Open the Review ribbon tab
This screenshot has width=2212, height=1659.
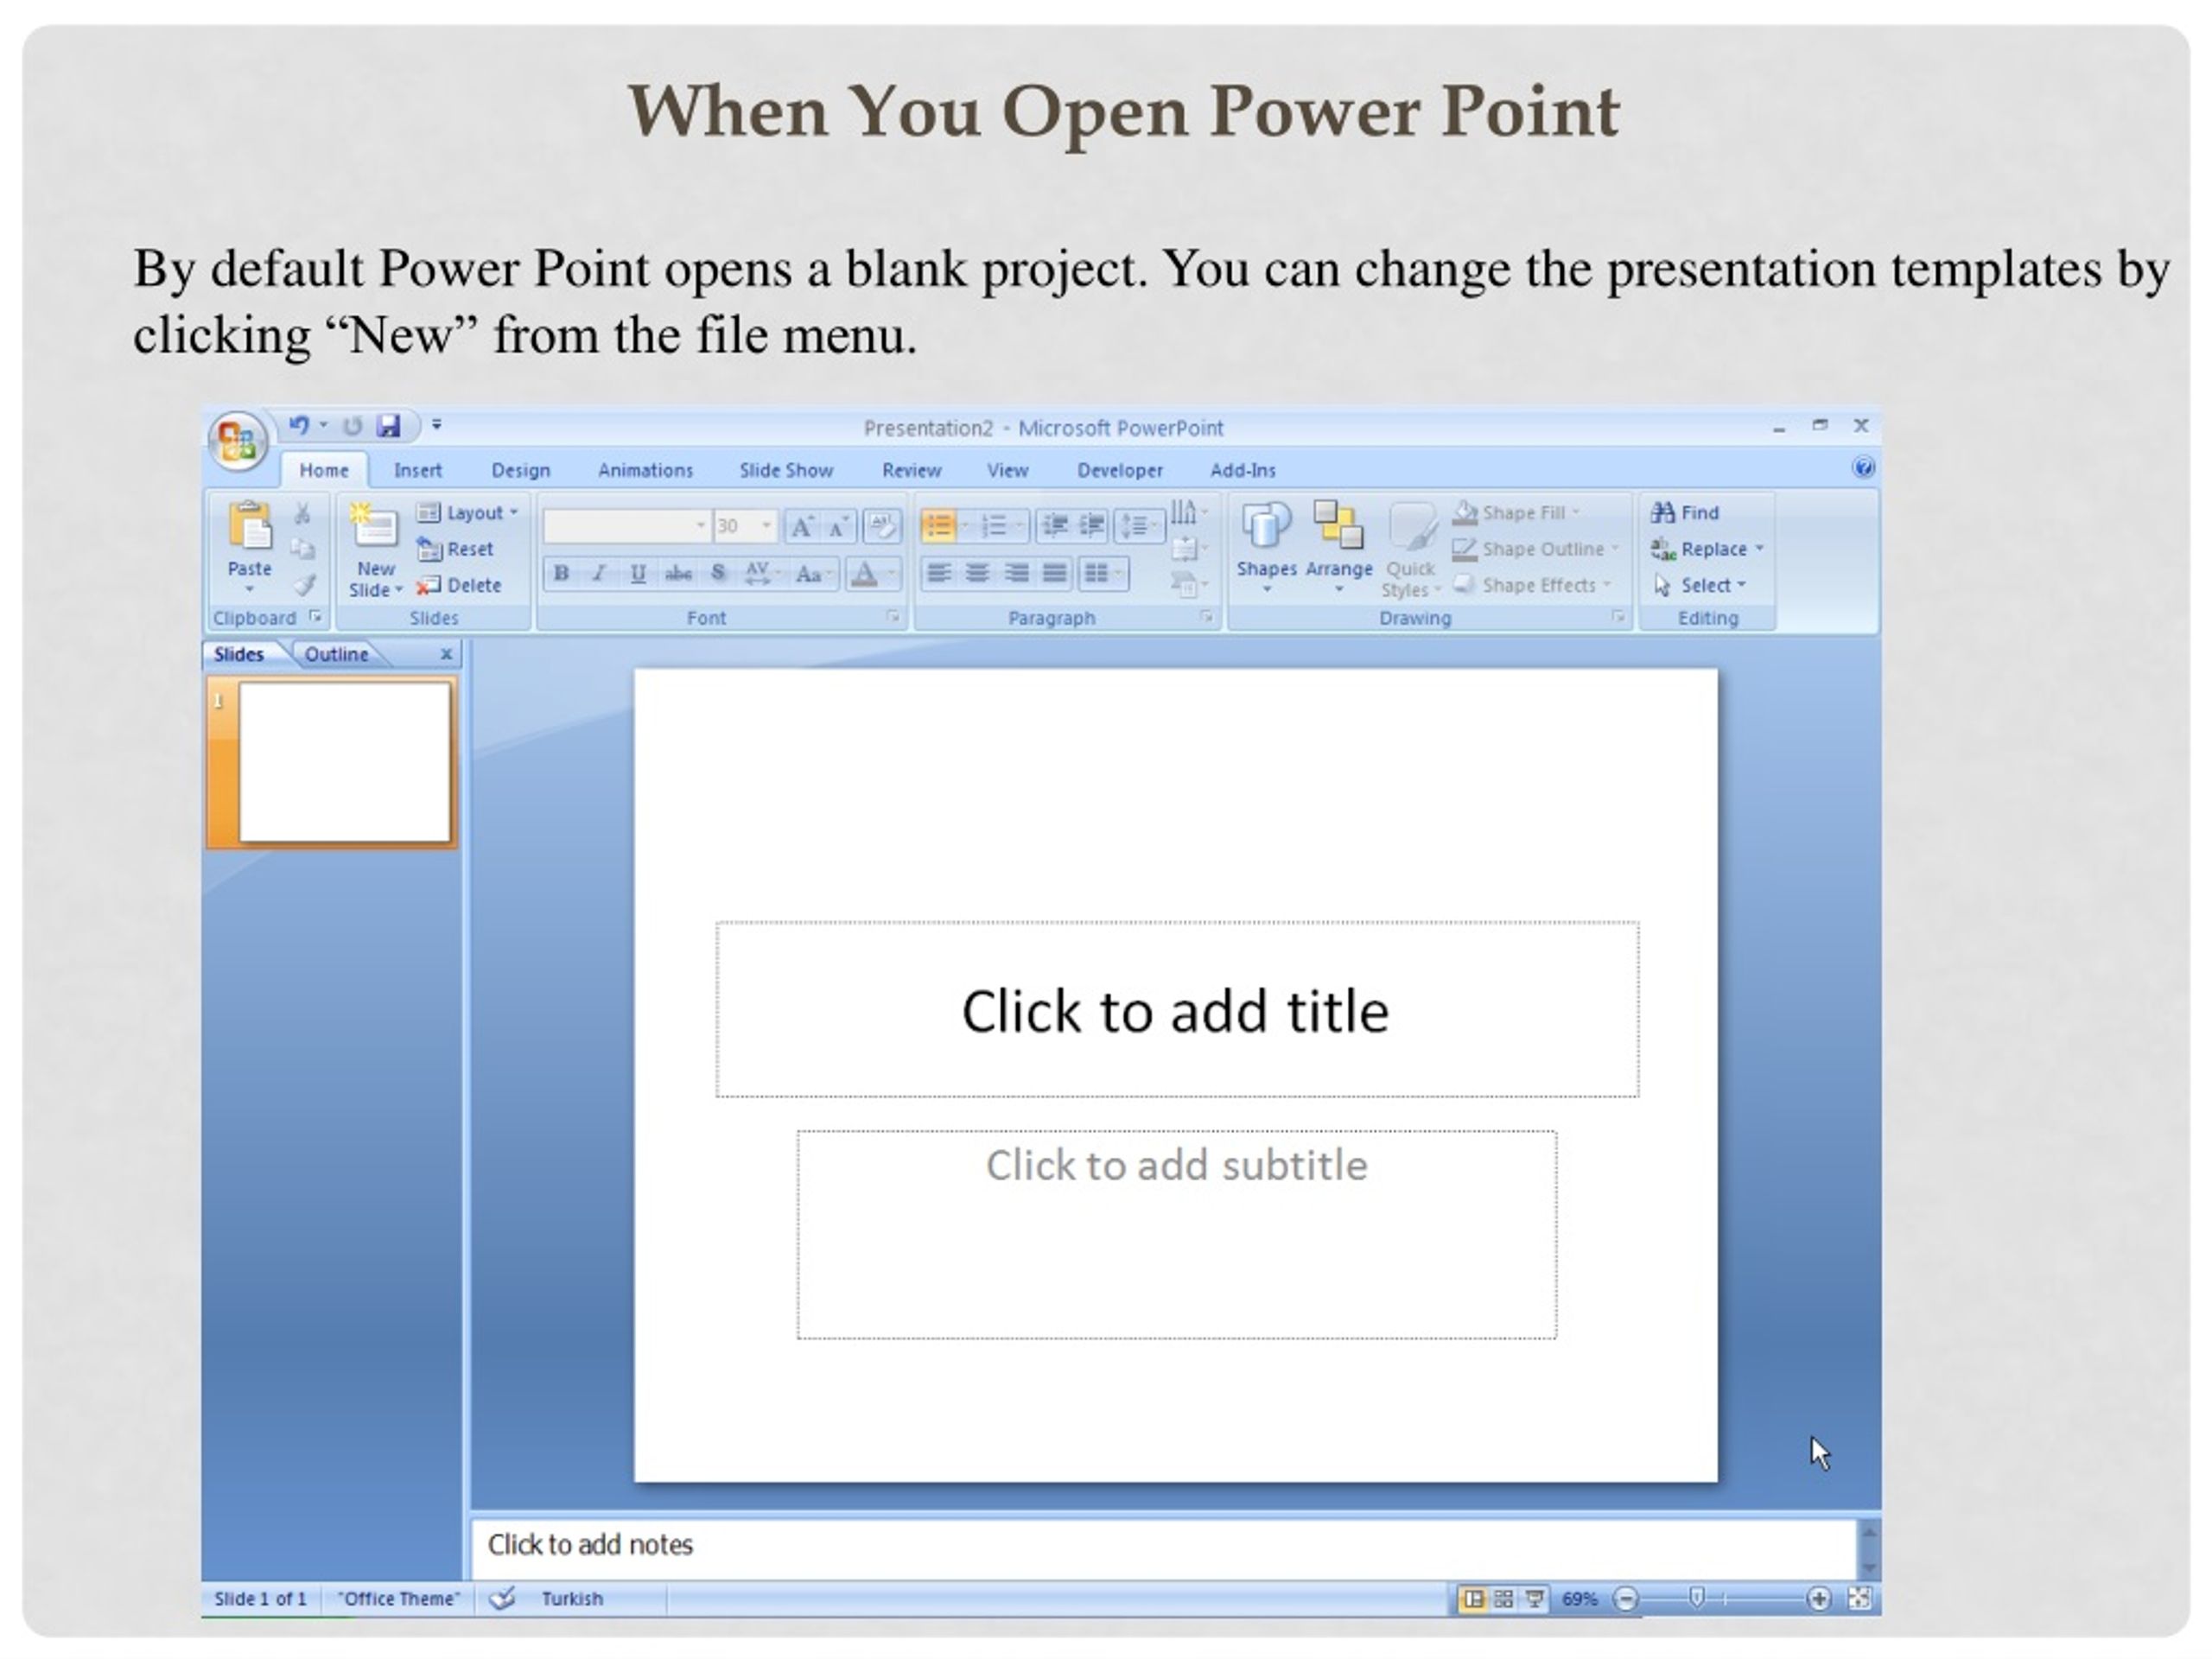pyautogui.click(x=911, y=470)
